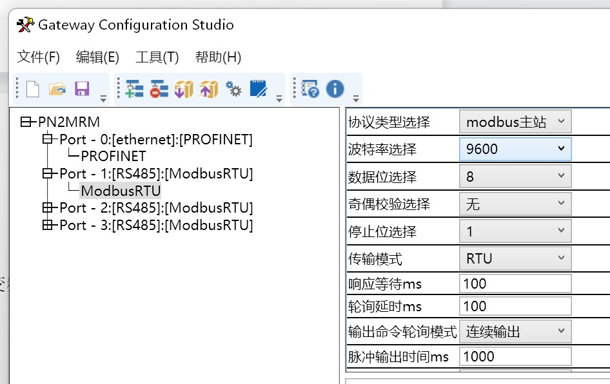Image resolution: width=610 pixels, height=384 pixels.
Task: Open the 工具(T) menu
Action: [x=157, y=57]
